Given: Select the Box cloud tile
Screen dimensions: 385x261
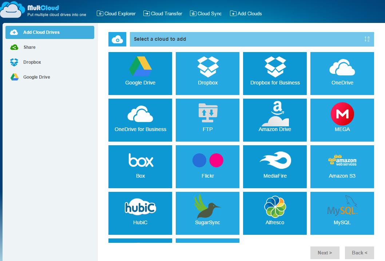Looking at the screenshot, I should [140, 167].
